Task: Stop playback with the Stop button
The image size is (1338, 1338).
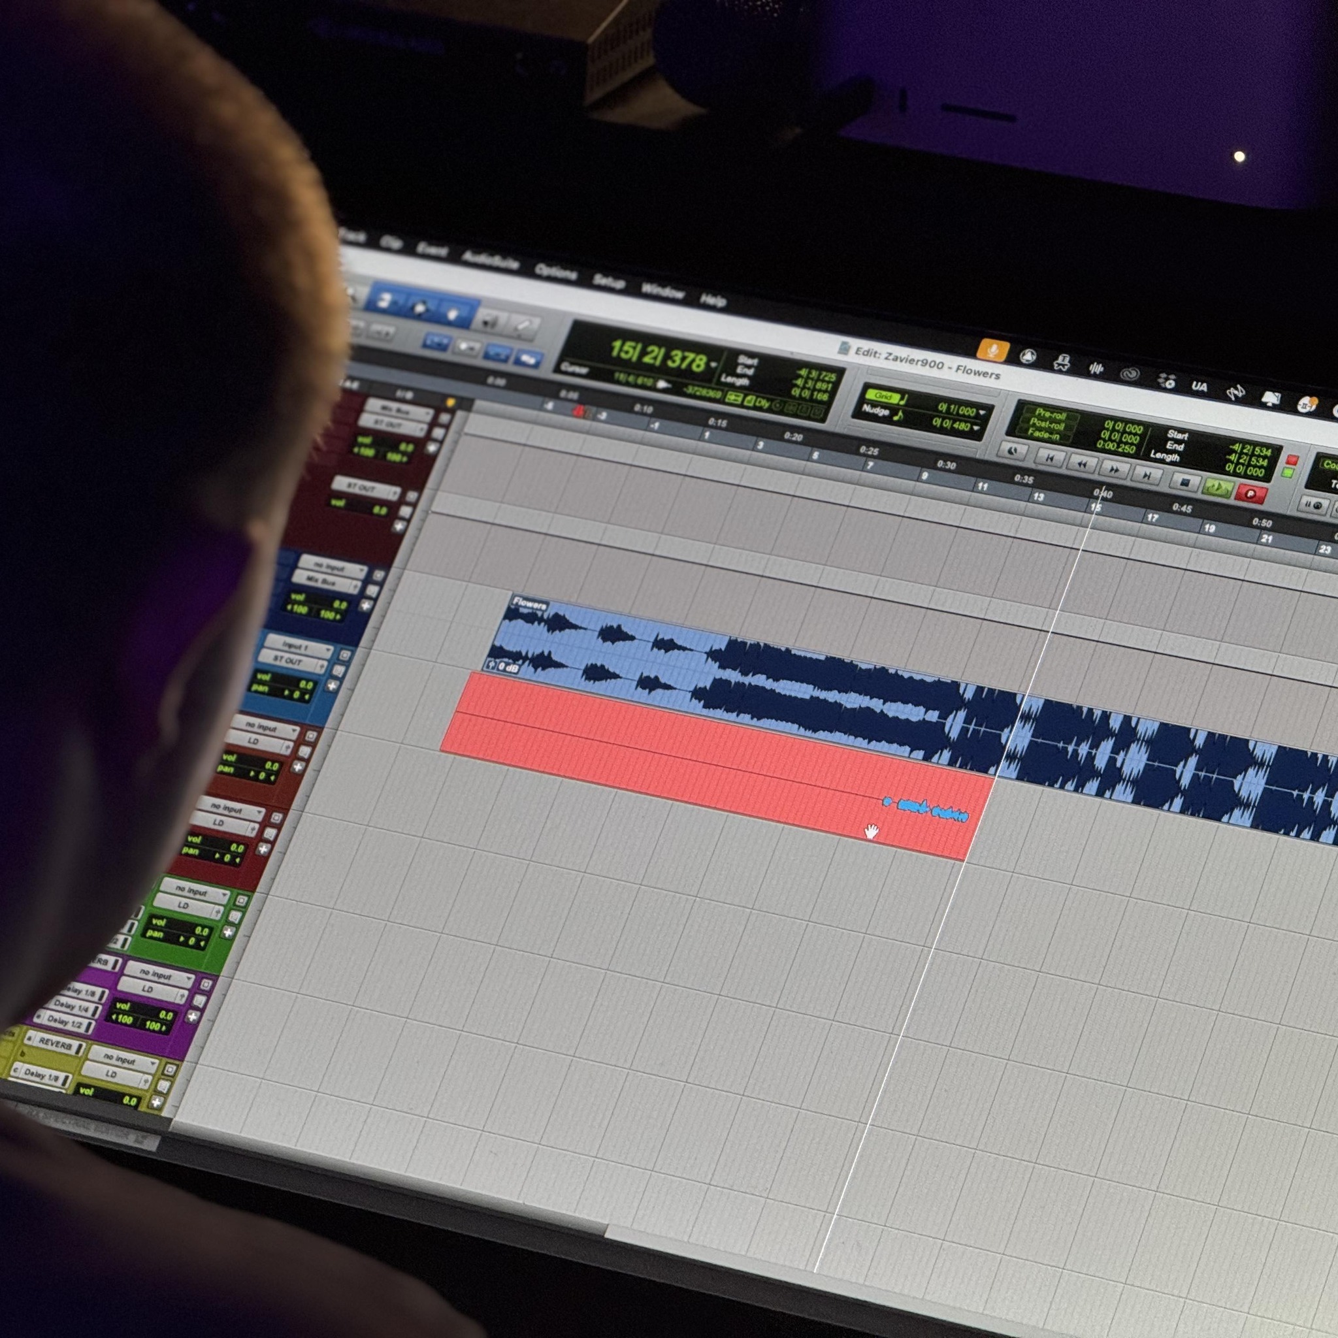Action: [1185, 482]
